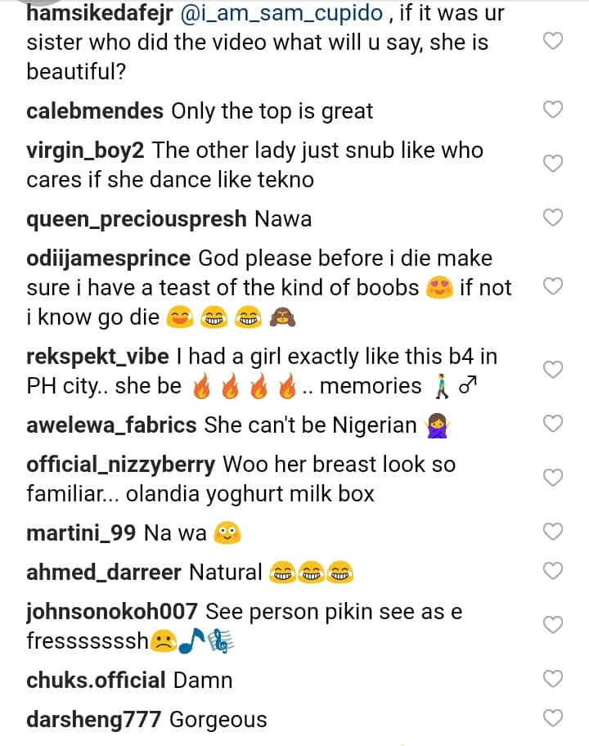
Task: Like awelewa_fabrics' comment
Action: (554, 424)
